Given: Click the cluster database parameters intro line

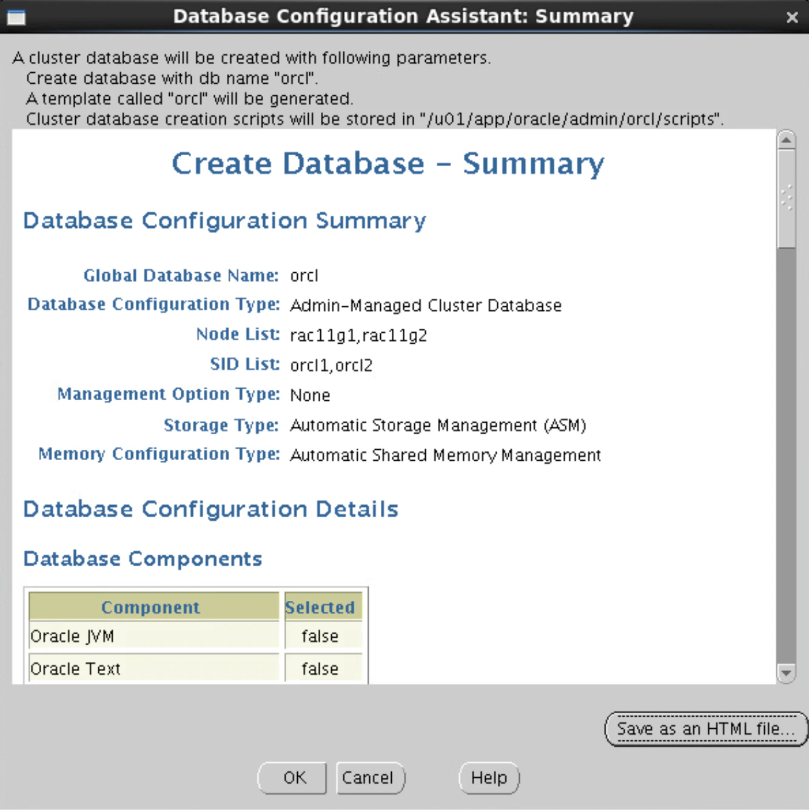Looking at the screenshot, I should pyautogui.click(x=252, y=58).
